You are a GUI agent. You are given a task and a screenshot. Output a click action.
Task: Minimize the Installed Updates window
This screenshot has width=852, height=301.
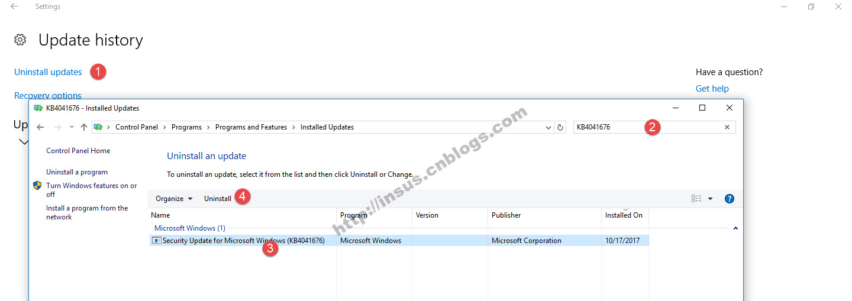pos(675,108)
